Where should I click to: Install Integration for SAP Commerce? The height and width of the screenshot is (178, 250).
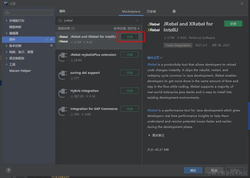[130, 109]
